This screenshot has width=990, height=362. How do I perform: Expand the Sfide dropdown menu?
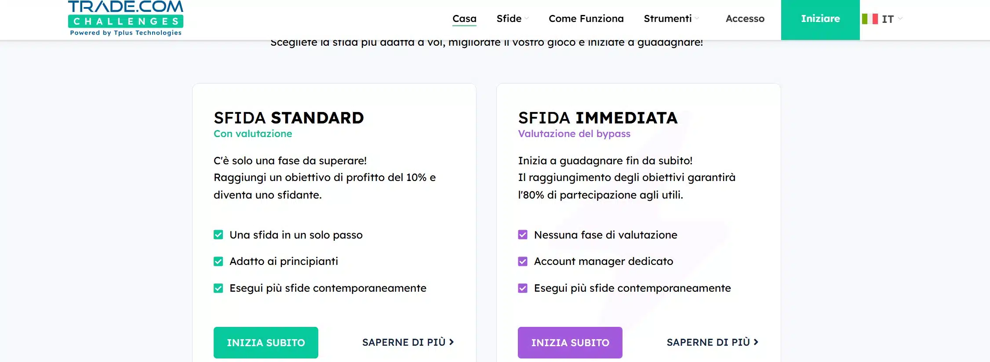pyautogui.click(x=513, y=18)
